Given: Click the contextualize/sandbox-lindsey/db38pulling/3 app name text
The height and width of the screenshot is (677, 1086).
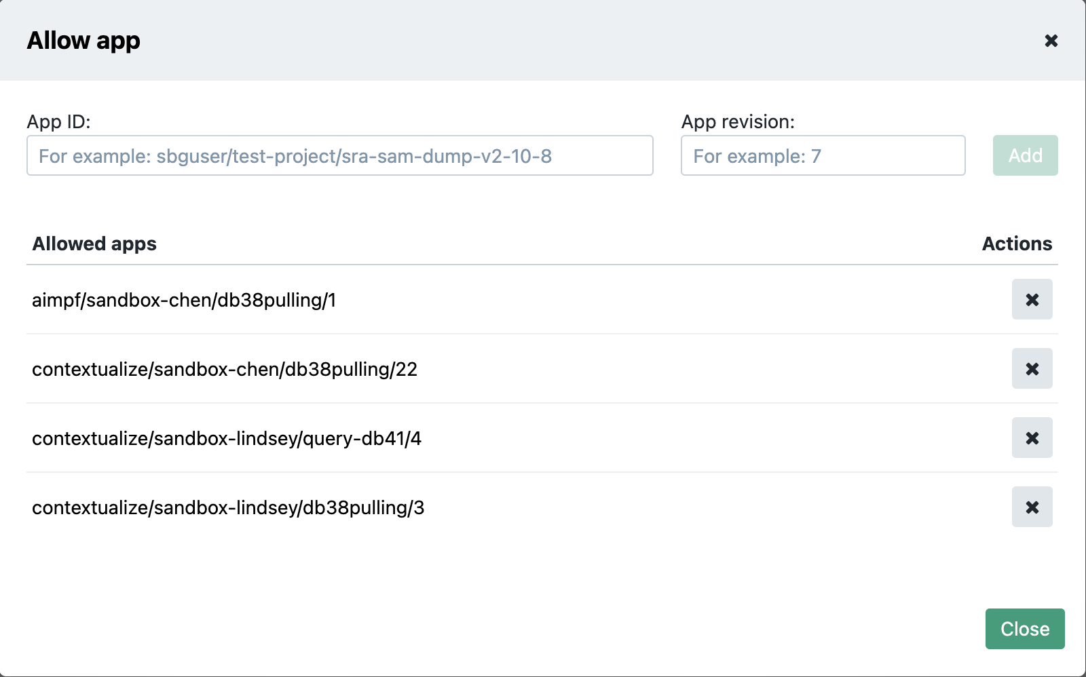Looking at the screenshot, I should pos(228,507).
